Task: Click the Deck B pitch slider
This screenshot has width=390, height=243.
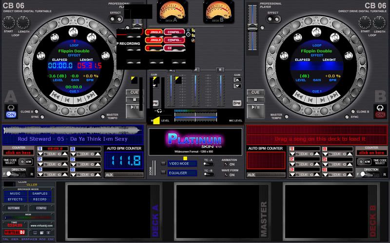Action: (x=252, y=28)
